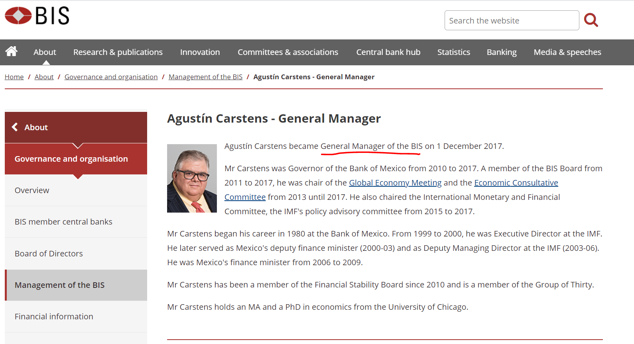
Task: Click the back chevron beside About
Action: (15, 127)
